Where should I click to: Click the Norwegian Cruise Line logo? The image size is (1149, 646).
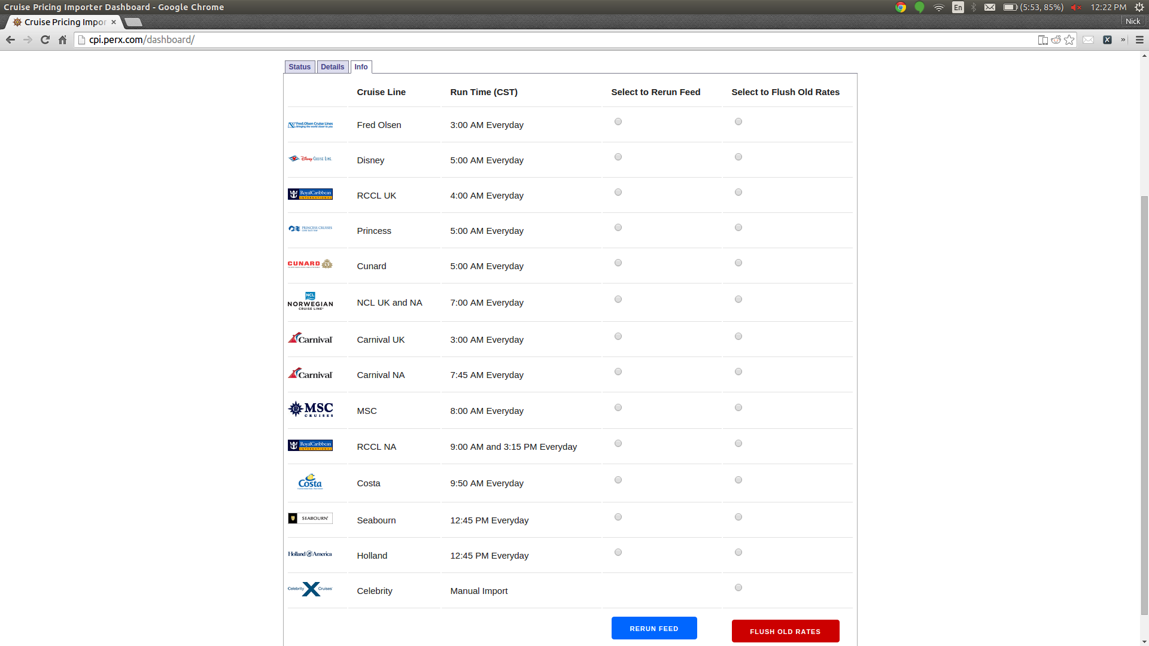[310, 301]
